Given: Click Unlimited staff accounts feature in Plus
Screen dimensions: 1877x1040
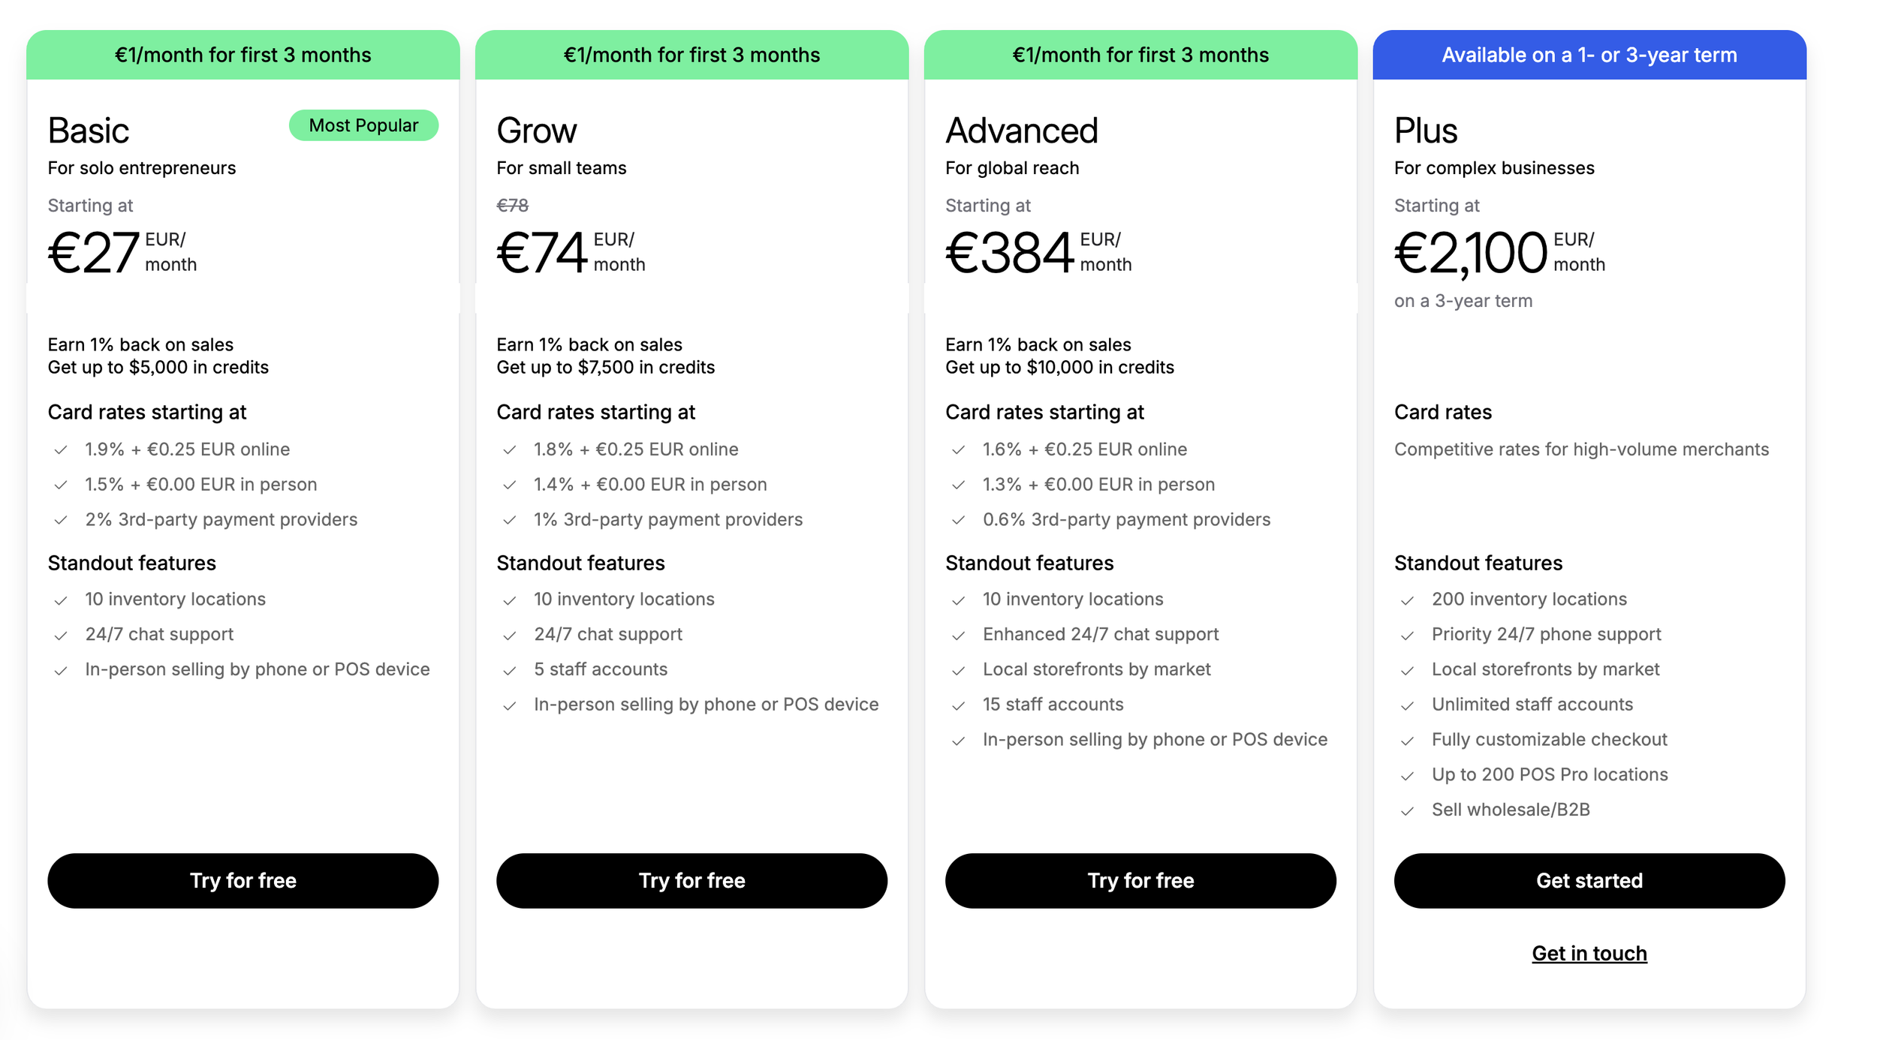Looking at the screenshot, I should 1532,704.
